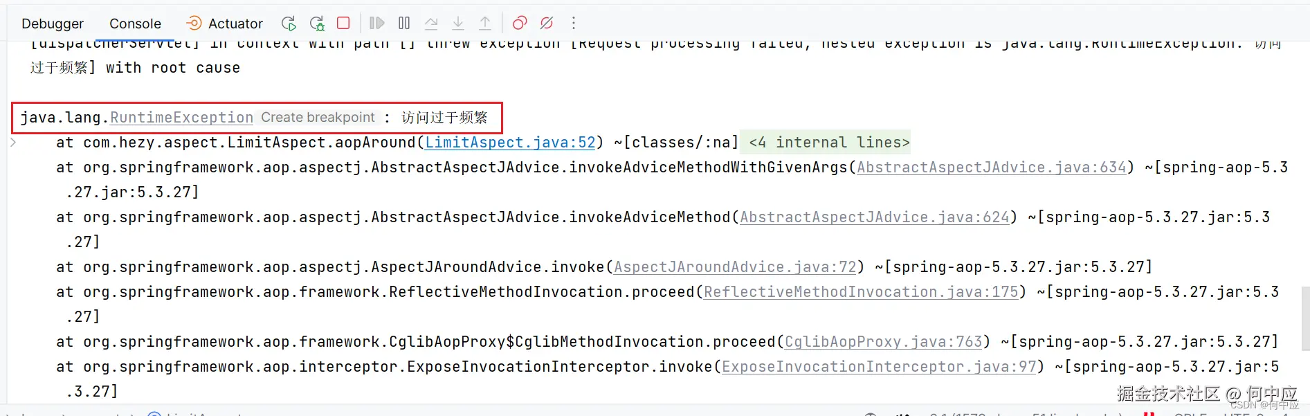Click the Step Over icon
The image size is (1310, 416).
point(431,24)
